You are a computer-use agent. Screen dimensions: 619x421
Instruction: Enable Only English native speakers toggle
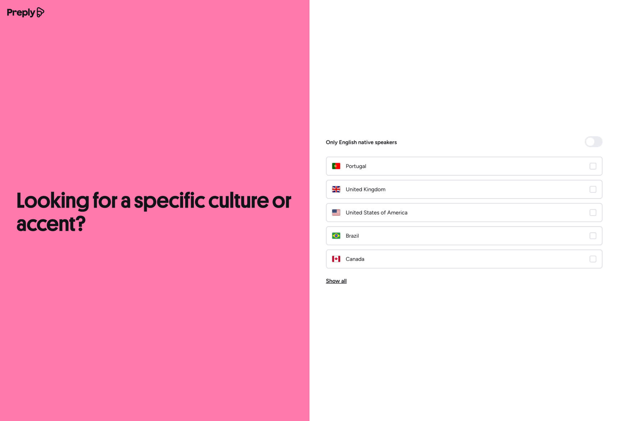593,142
